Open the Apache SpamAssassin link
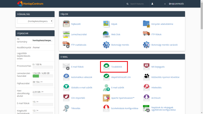203x114 pixels. [123, 98]
